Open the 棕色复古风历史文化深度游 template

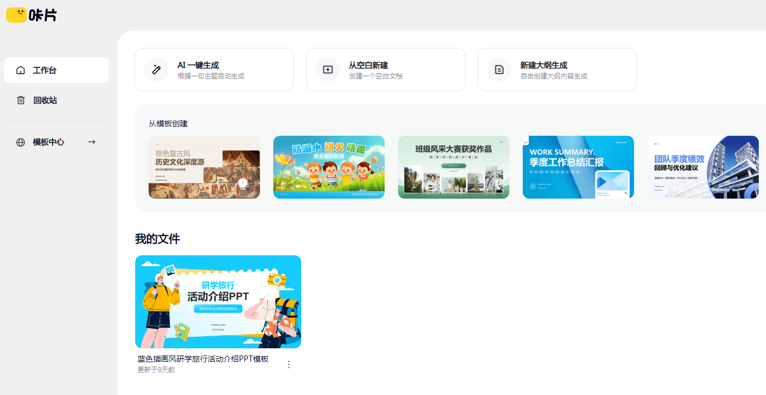click(204, 167)
